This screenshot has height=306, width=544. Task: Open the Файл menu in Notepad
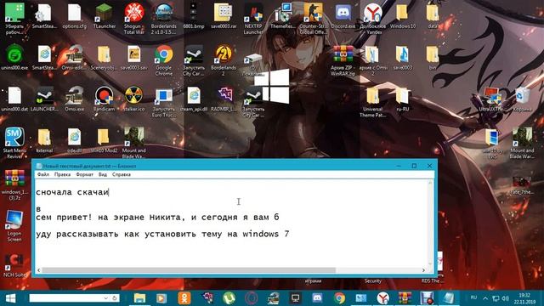click(43, 174)
